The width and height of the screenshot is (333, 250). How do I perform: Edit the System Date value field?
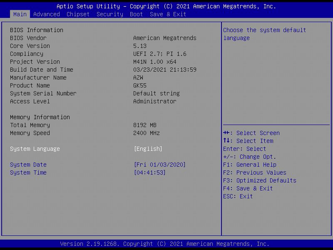tap(160, 165)
